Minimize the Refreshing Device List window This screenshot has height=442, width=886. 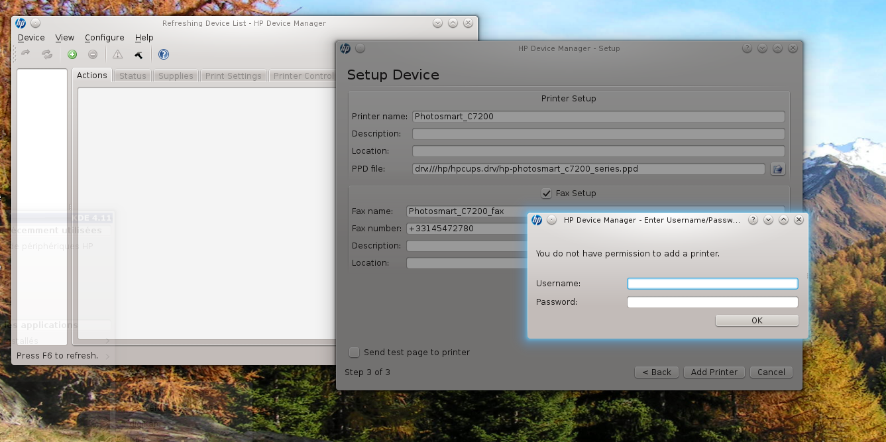pyautogui.click(x=437, y=23)
